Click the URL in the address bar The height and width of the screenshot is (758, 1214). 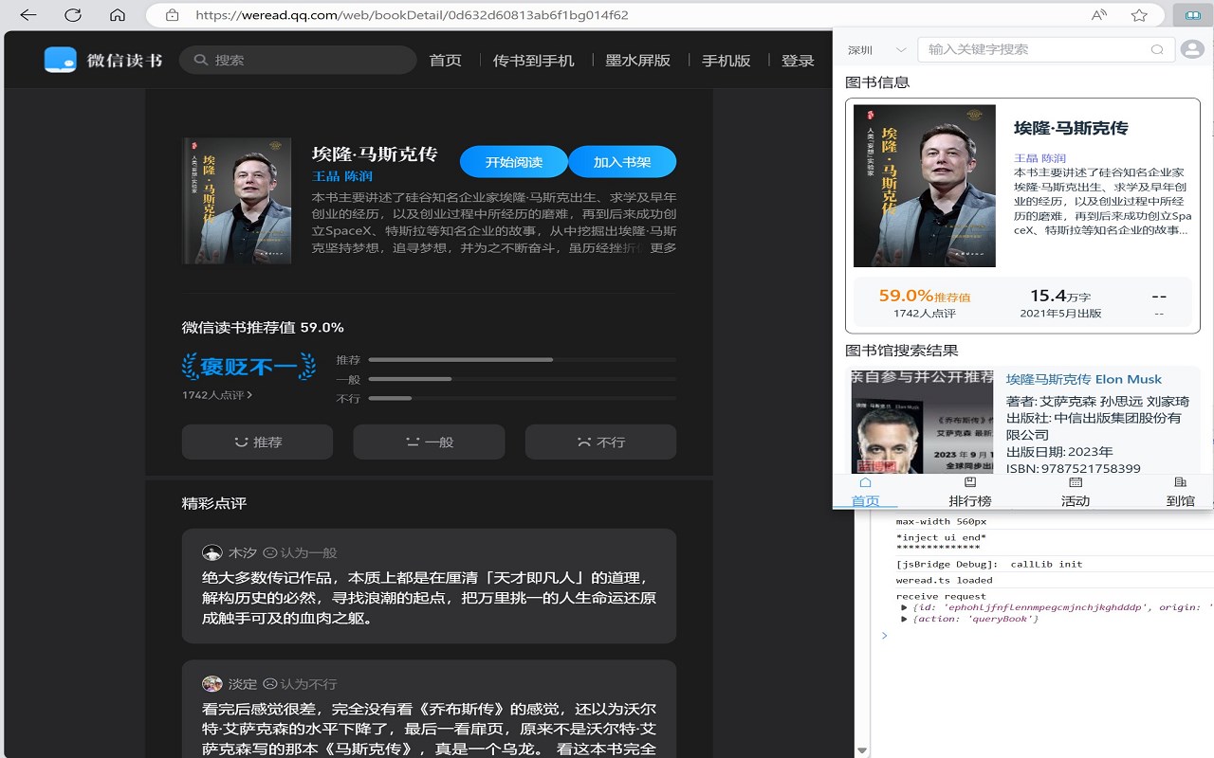click(x=412, y=15)
